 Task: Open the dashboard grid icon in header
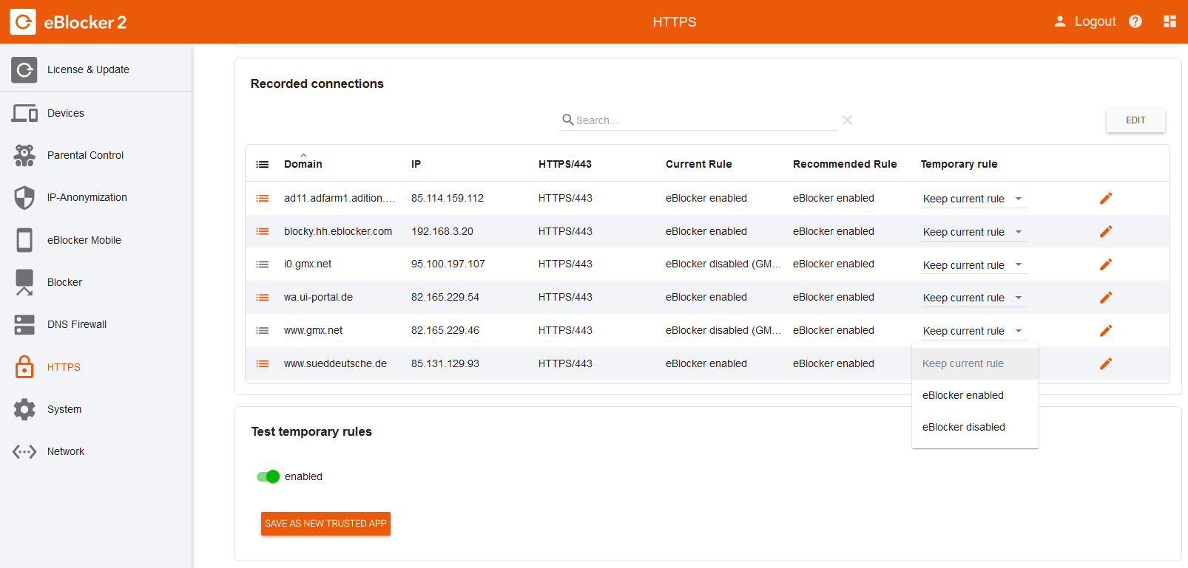(x=1170, y=21)
